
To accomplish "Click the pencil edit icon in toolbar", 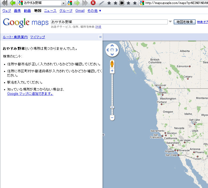I will (102, 3).
